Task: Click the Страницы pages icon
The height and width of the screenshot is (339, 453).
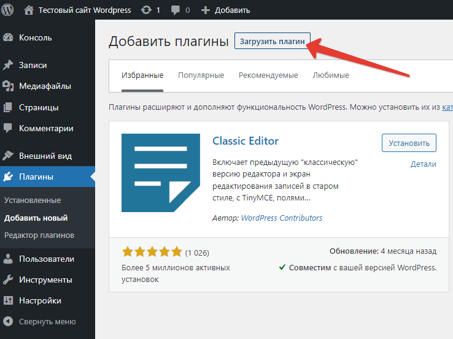Action: click(8, 107)
